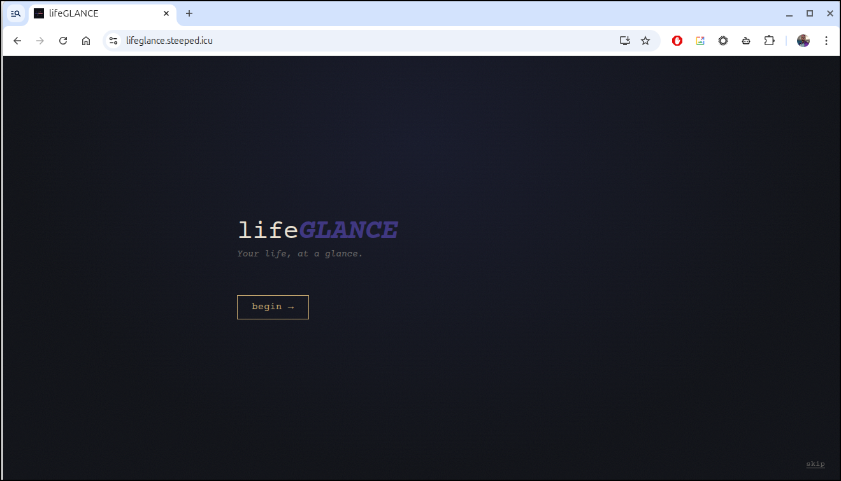Close the browser window
This screenshot has height=481, width=841.
(830, 13)
